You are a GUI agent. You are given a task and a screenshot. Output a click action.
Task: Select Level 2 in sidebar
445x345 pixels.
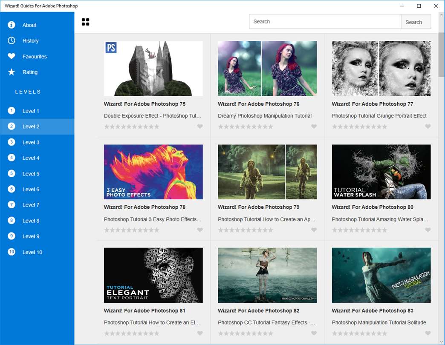point(37,126)
